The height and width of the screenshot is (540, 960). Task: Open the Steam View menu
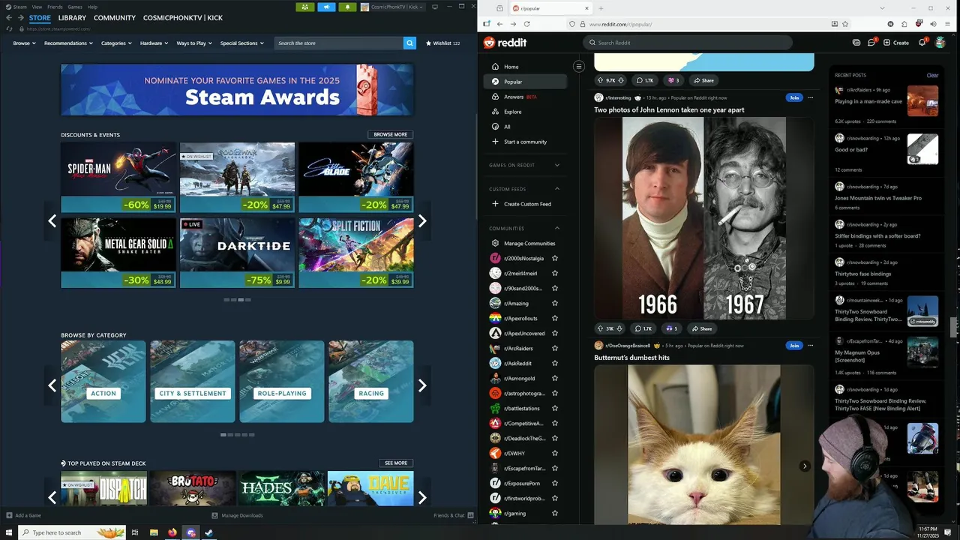coord(37,7)
